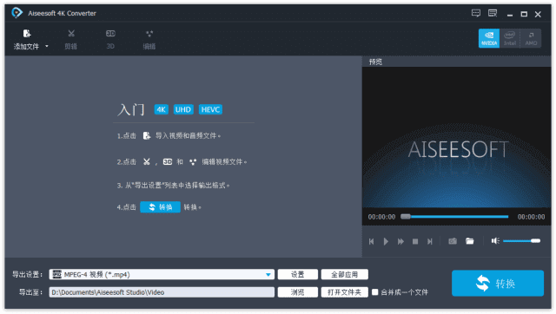Click the Preview (预览) panel label
Screen dimensions: 556x314
point(375,62)
